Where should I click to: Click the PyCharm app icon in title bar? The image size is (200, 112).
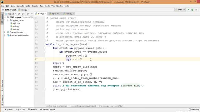pyautogui.click(x=2, y=2)
